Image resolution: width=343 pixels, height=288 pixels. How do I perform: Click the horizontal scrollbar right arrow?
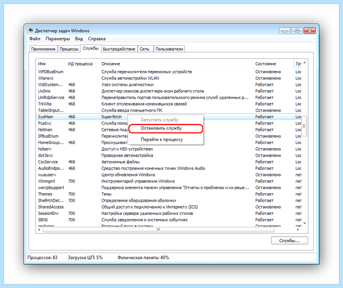298,230
